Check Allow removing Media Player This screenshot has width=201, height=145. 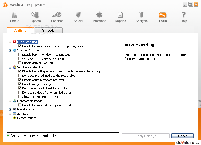tap(20, 96)
